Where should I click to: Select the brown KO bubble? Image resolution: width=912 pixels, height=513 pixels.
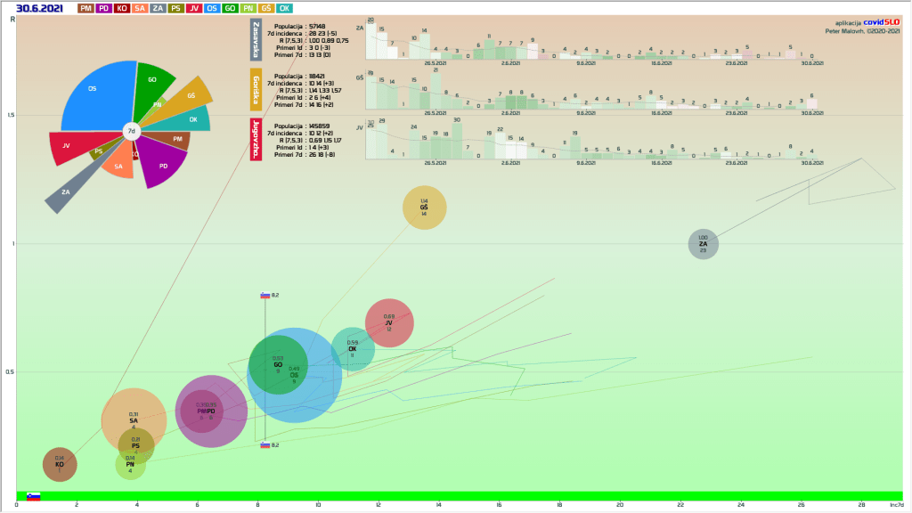click(60, 464)
